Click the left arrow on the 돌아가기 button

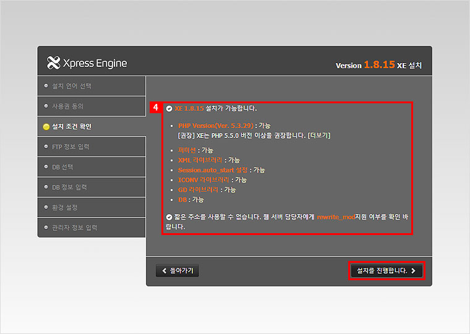(164, 271)
